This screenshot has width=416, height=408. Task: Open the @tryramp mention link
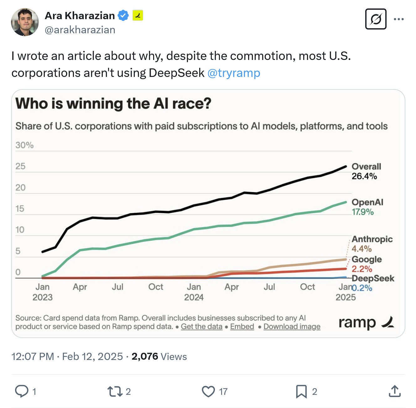tap(234, 73)
